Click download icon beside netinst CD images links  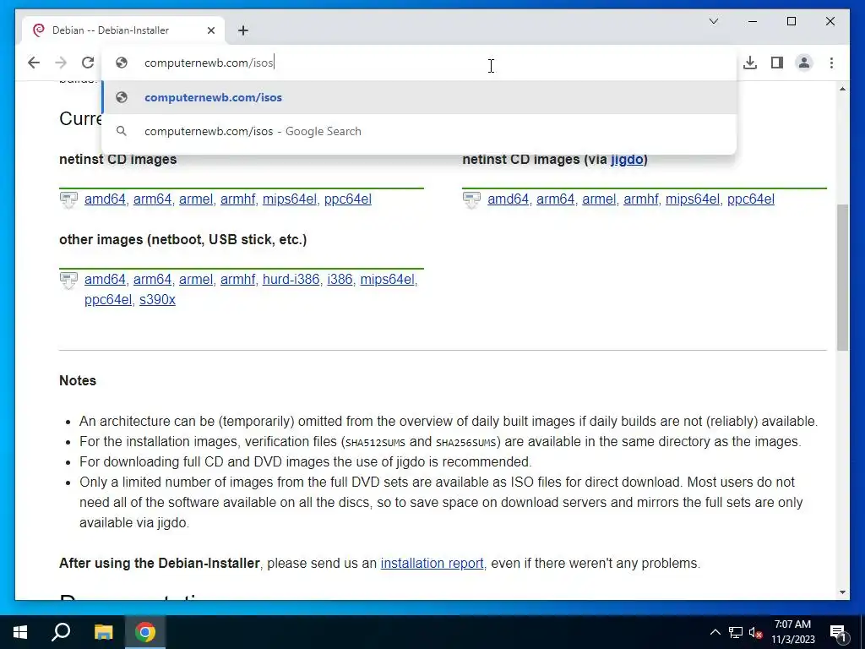coord(68,199)
